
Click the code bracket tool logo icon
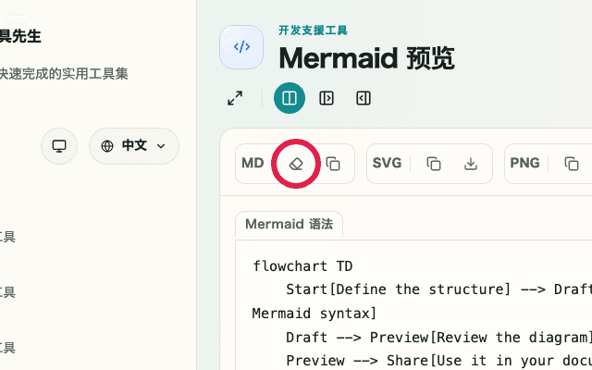point(241,47)
